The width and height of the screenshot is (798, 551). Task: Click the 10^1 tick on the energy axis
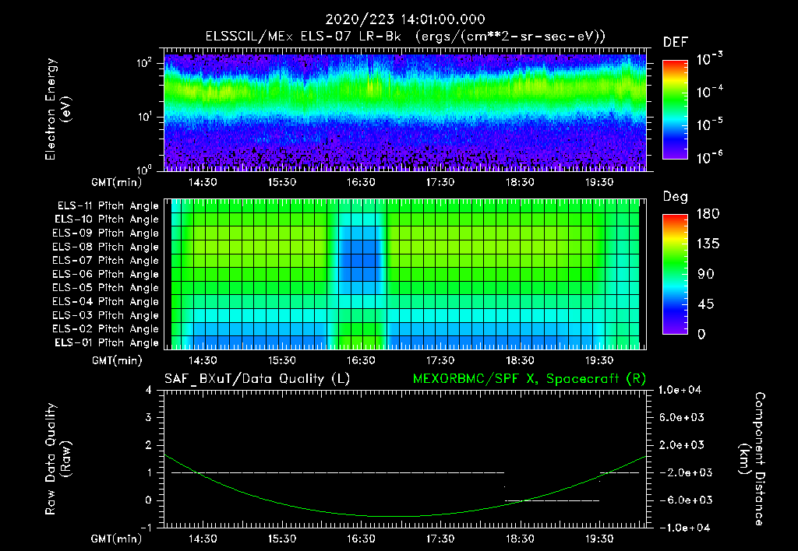point(144,117)
